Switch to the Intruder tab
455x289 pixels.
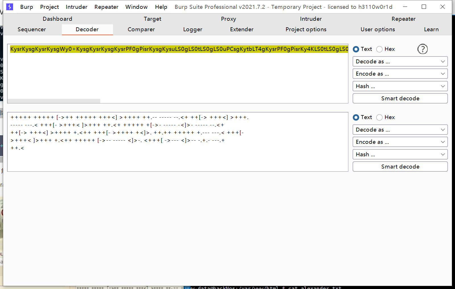pyautogui.click(x=311, y=19)
